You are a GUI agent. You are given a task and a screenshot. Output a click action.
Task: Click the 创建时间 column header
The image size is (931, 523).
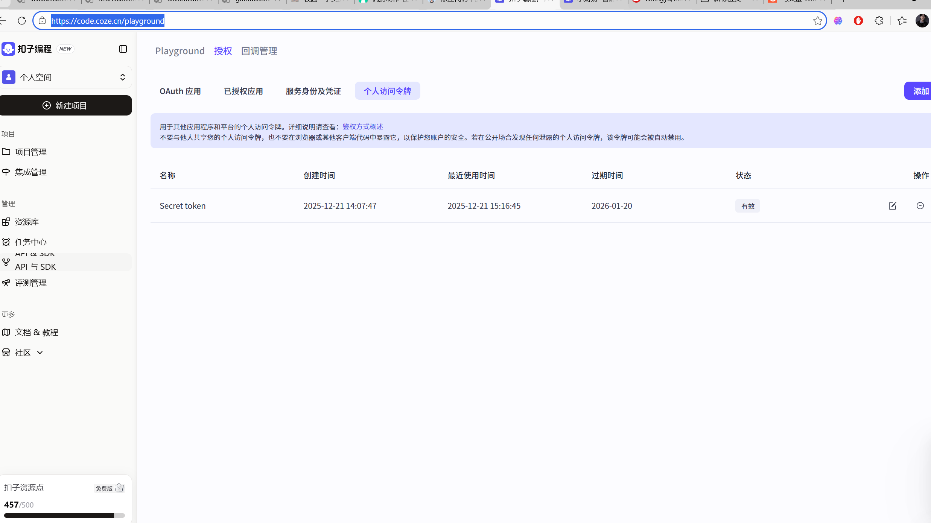point(319,175)
